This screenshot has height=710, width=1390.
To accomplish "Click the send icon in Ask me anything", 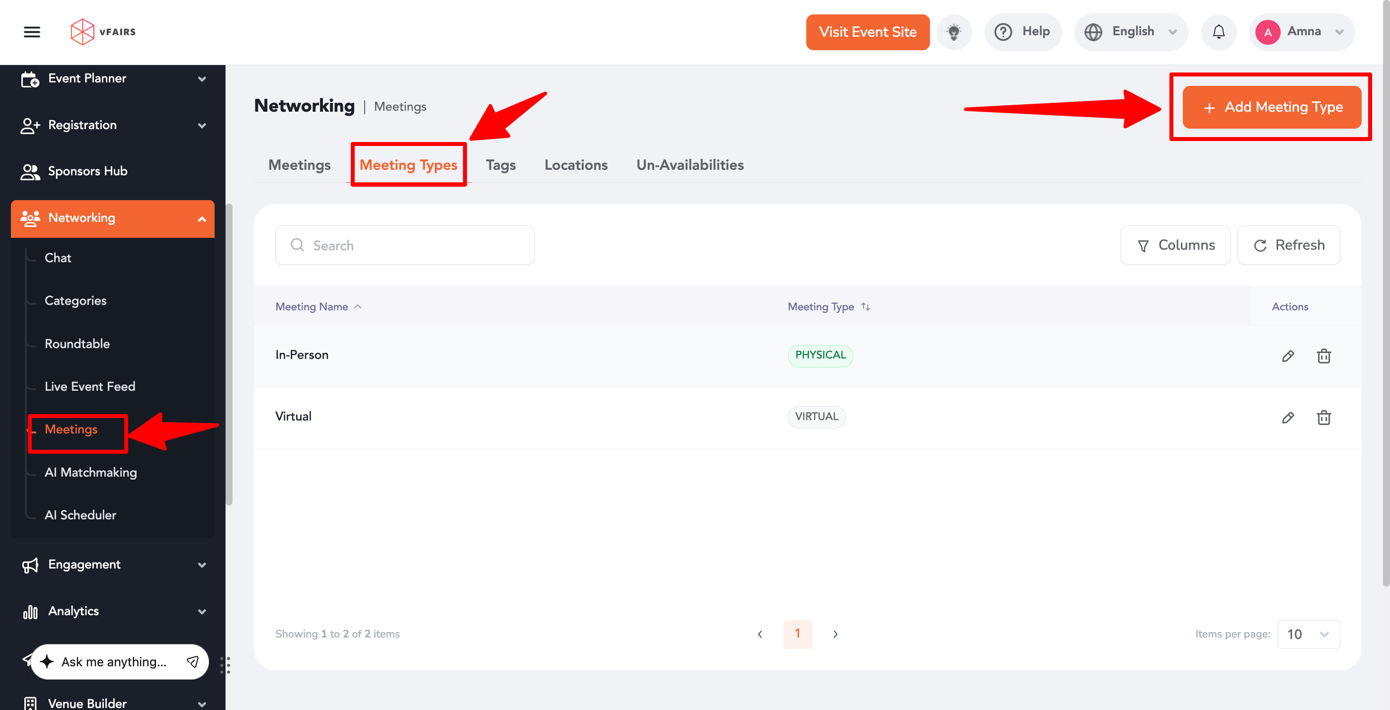I will point(193,661).
